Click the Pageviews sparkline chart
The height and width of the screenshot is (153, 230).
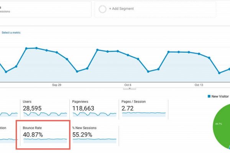click(94, 114)
